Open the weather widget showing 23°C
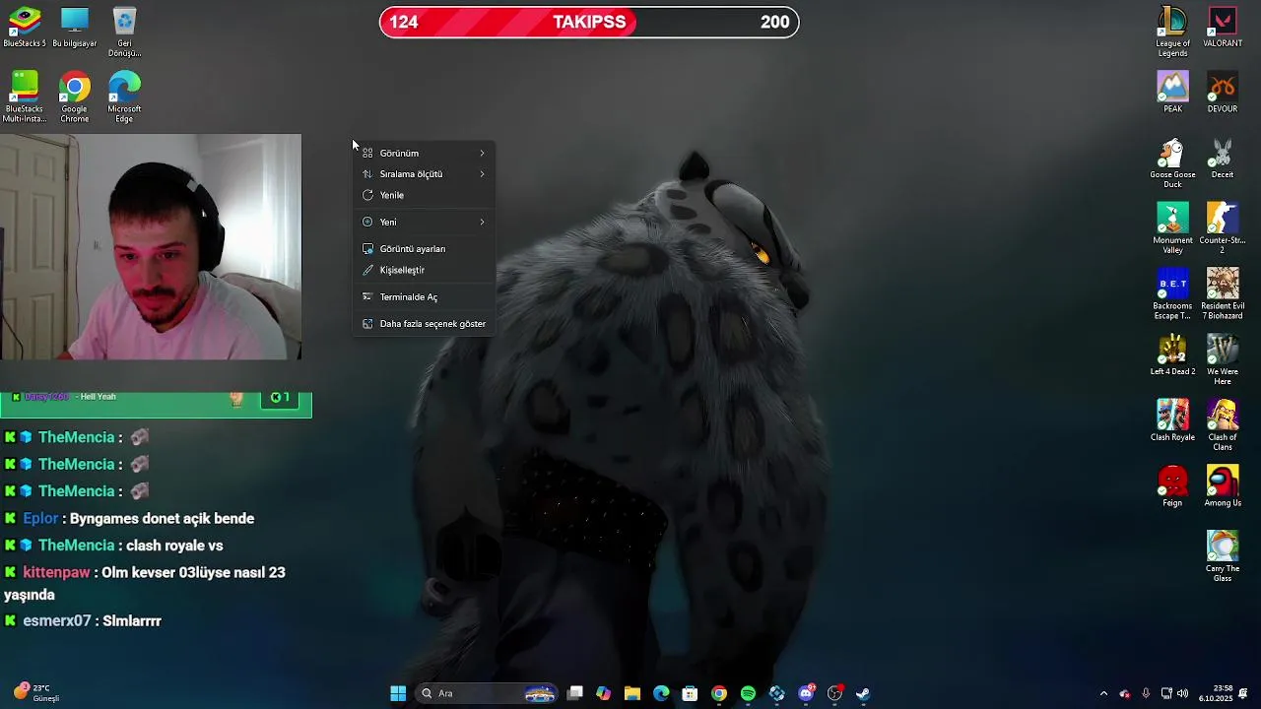This screenshot has height=709, width=1261. [36, 693]
